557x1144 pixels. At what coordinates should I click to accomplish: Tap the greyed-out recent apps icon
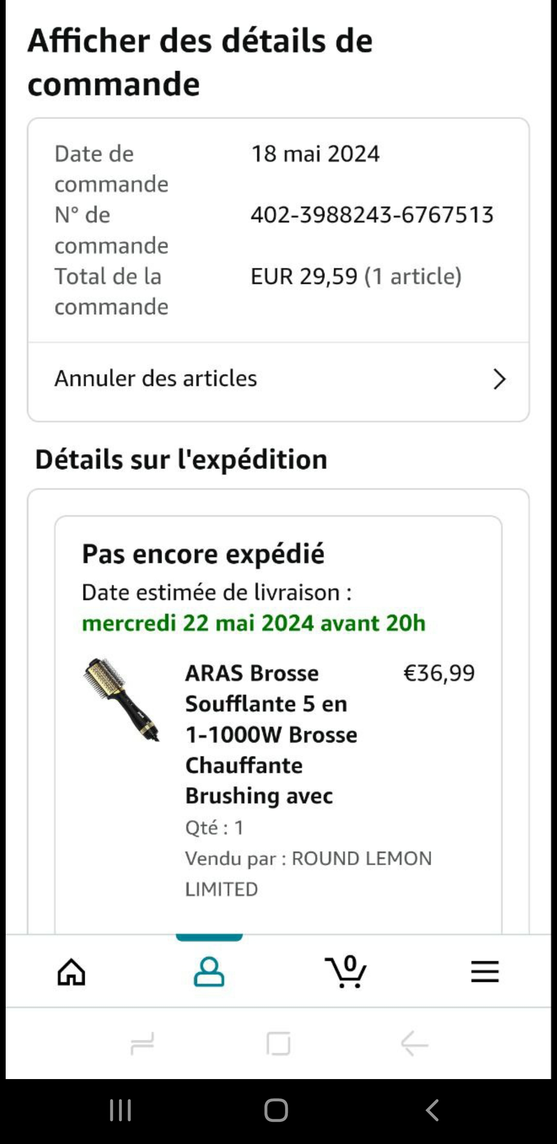[142, 1044]
